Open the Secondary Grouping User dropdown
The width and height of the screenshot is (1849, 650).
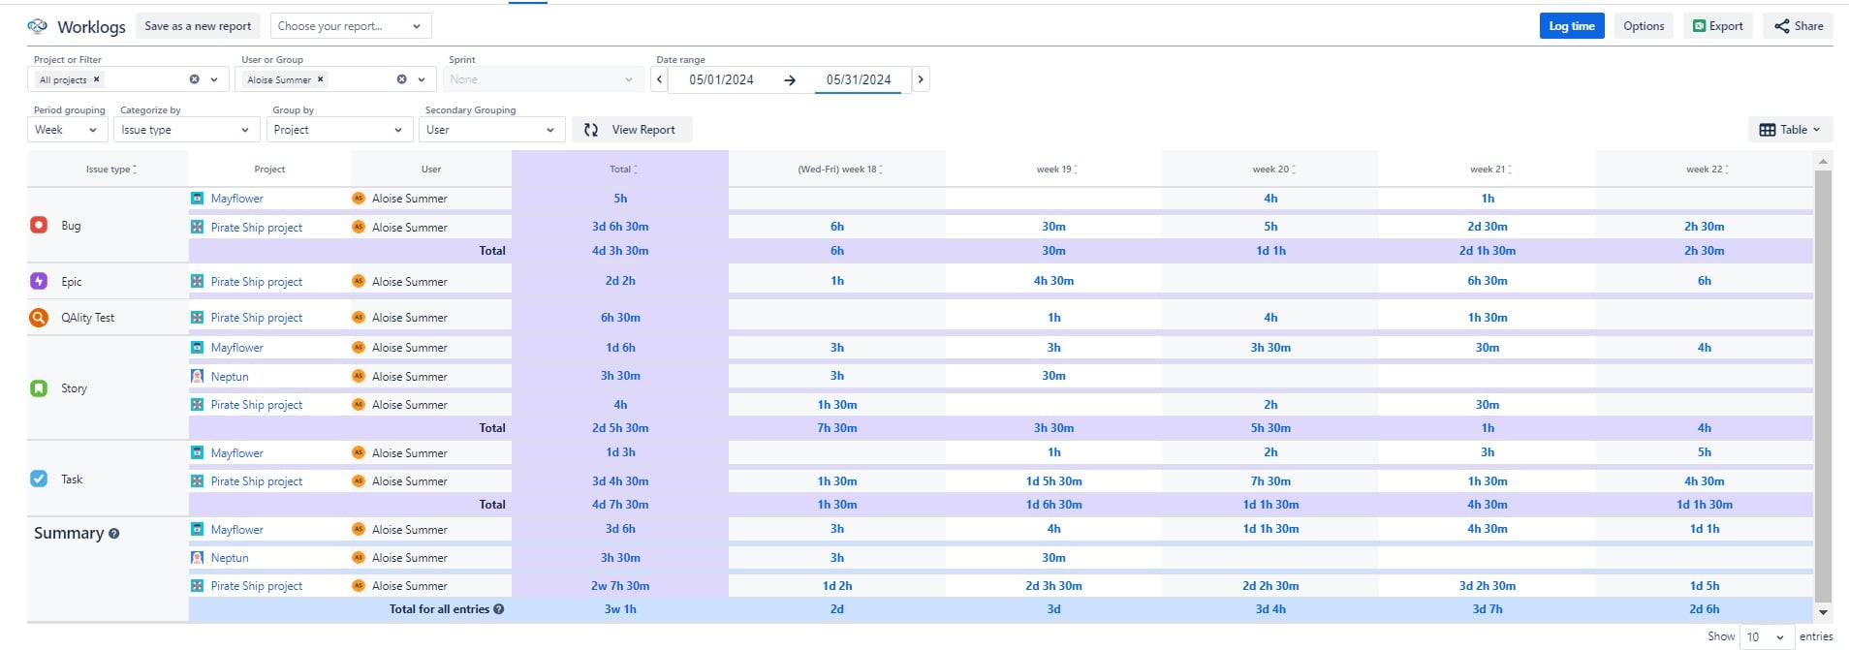491,130
